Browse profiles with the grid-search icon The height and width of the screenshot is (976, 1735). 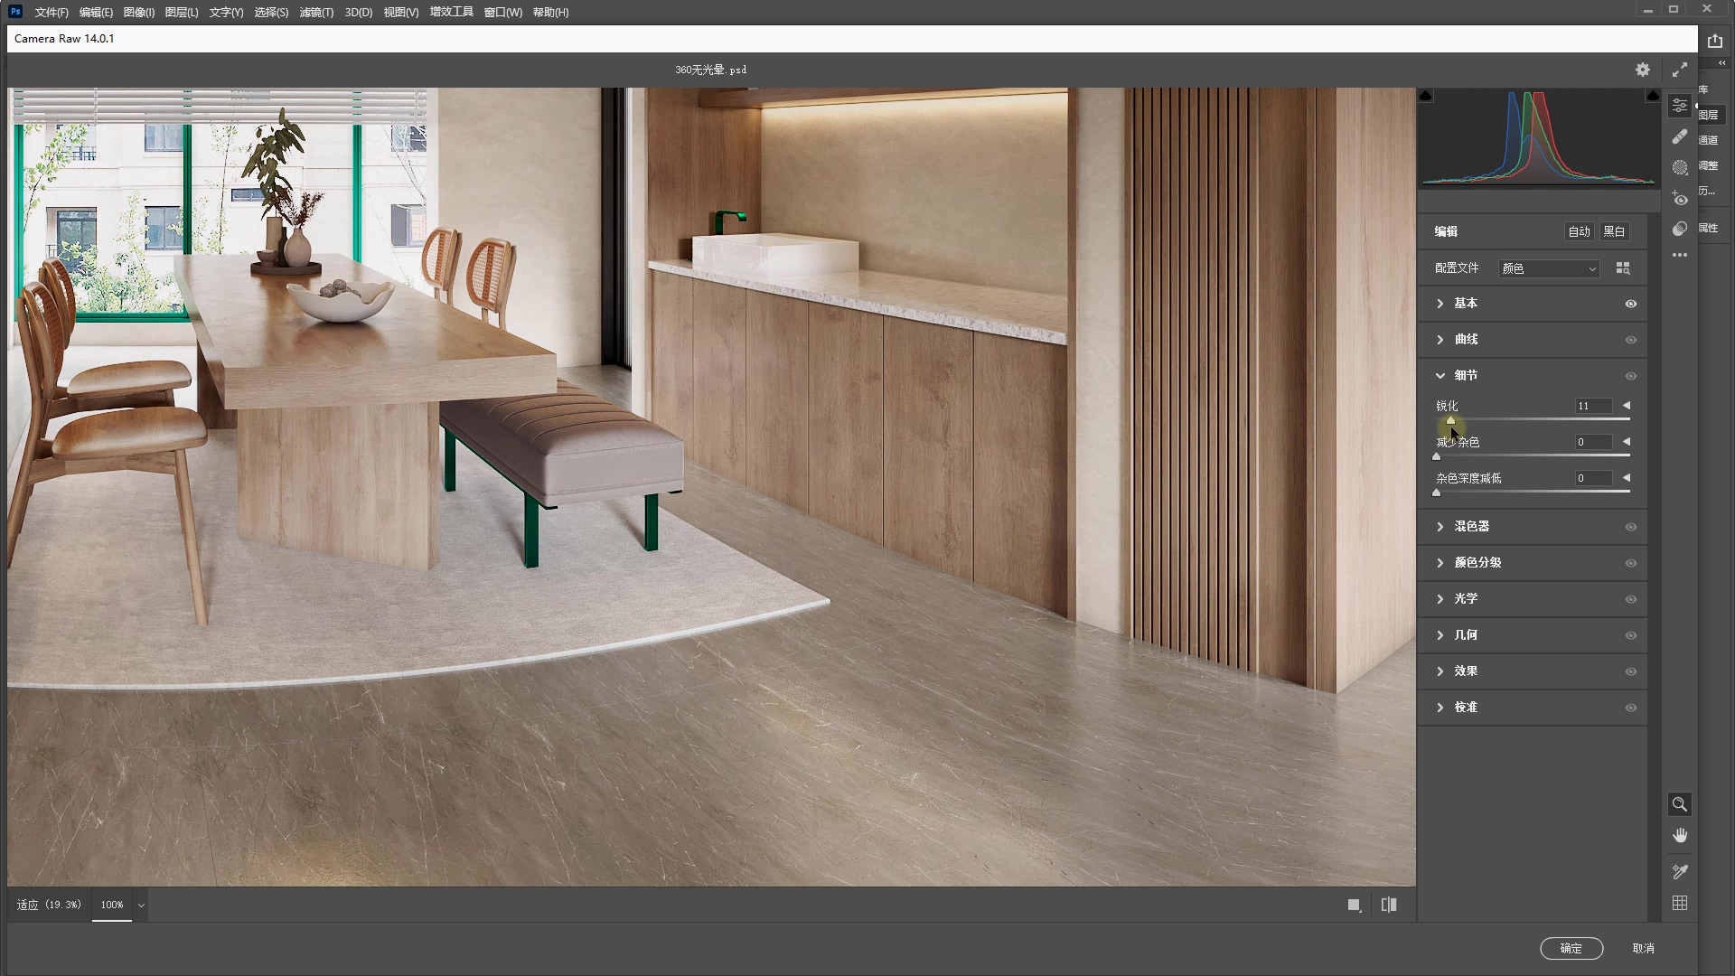[1622, 268]
